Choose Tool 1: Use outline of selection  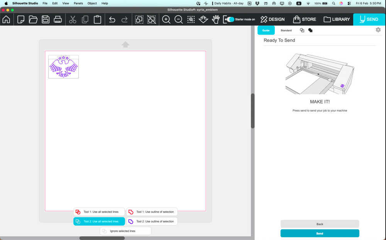pos(152,212)
